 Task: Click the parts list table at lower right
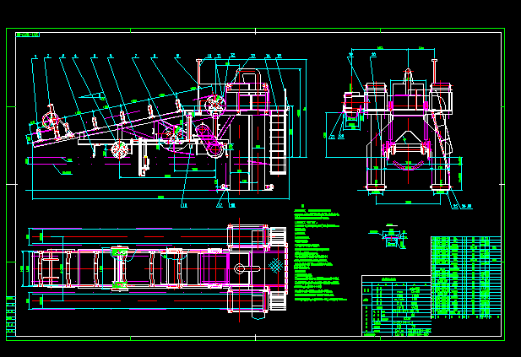[x=466, y=278]
